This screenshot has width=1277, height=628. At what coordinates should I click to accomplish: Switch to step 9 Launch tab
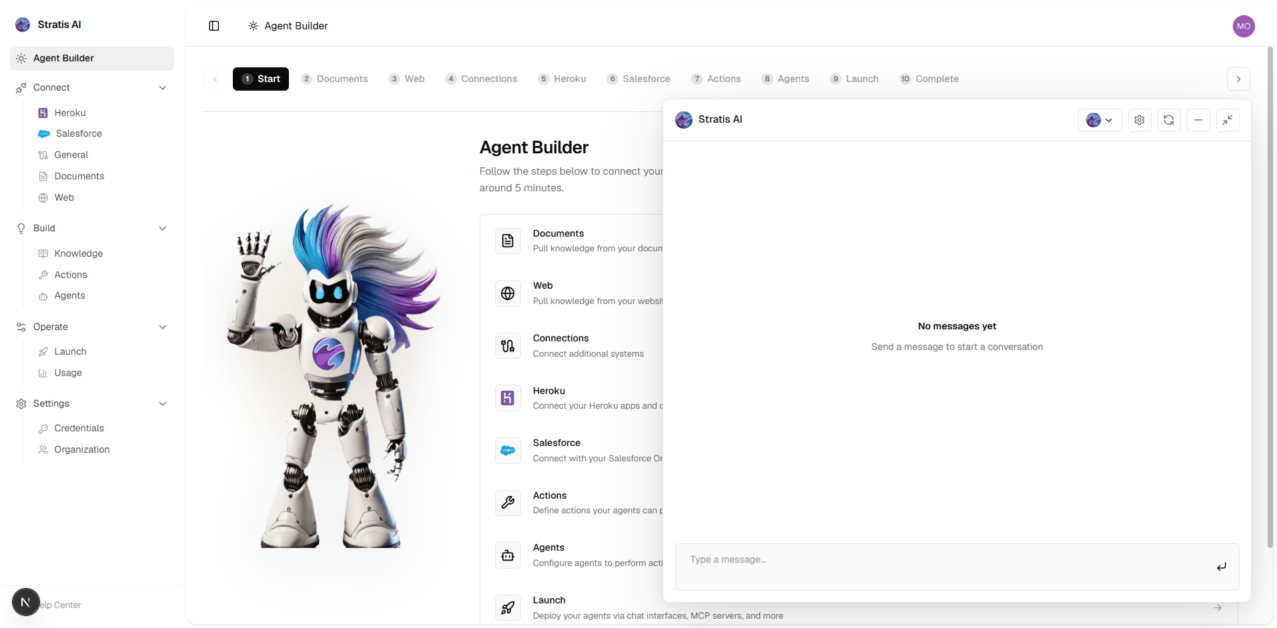point(855,79)
